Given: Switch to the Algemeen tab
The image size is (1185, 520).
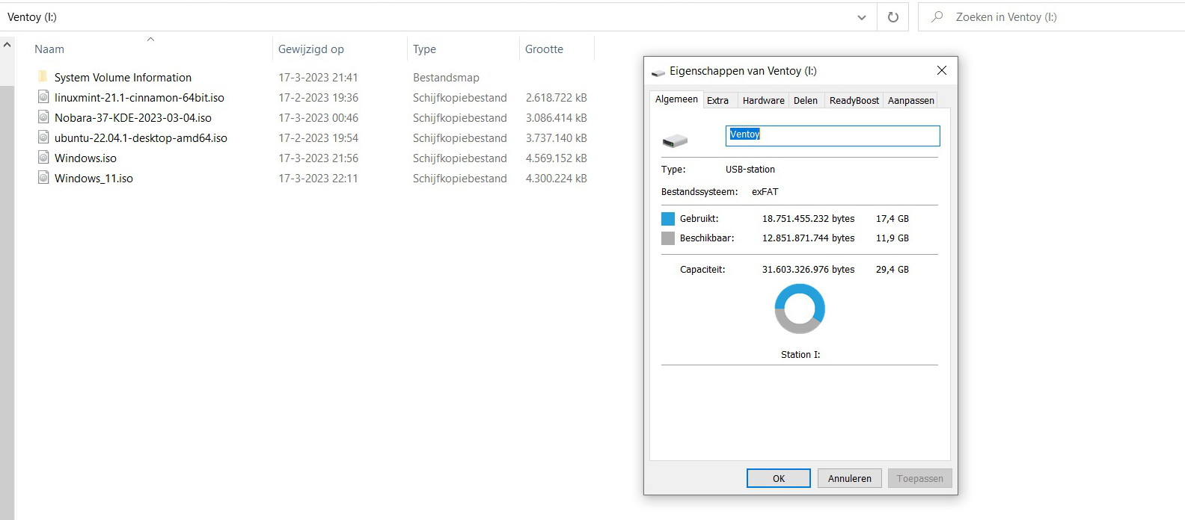Looking at the screenshot, I should click(x=676, y=99).
